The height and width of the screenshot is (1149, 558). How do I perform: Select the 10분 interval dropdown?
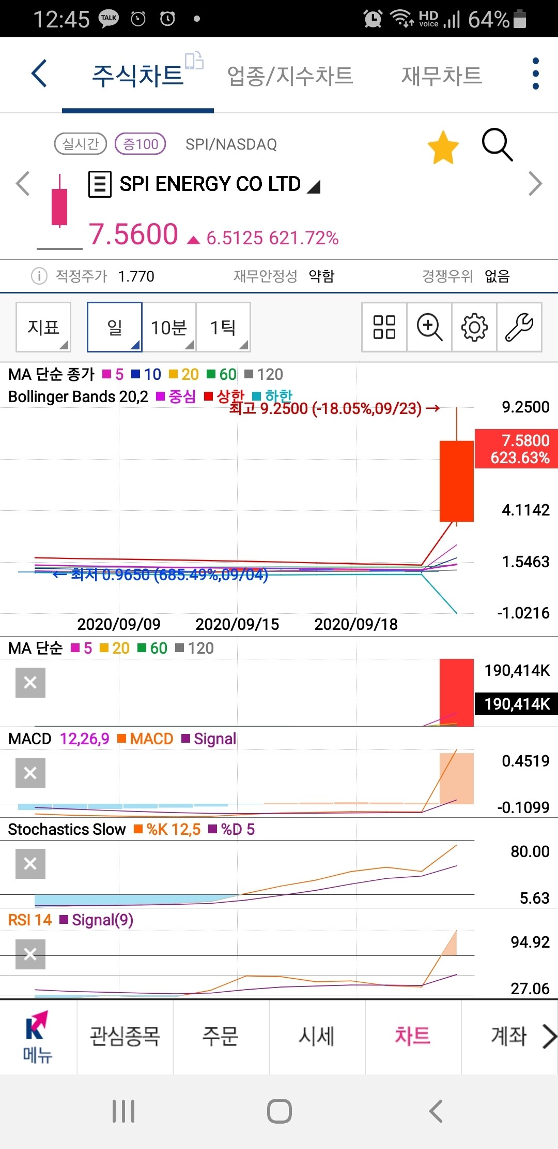point(169,327)
